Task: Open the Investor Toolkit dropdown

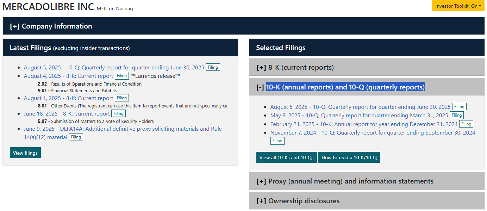Action: (458, 6)
